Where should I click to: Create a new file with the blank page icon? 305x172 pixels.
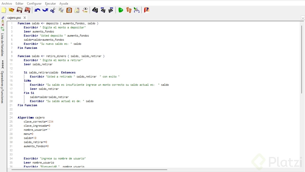4,10
